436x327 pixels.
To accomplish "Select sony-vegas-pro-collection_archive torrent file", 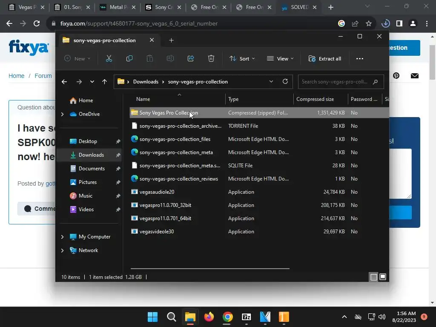I will [259, 126].
